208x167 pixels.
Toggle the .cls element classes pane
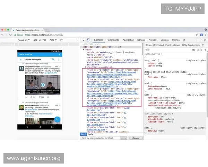tap(200, 50)
